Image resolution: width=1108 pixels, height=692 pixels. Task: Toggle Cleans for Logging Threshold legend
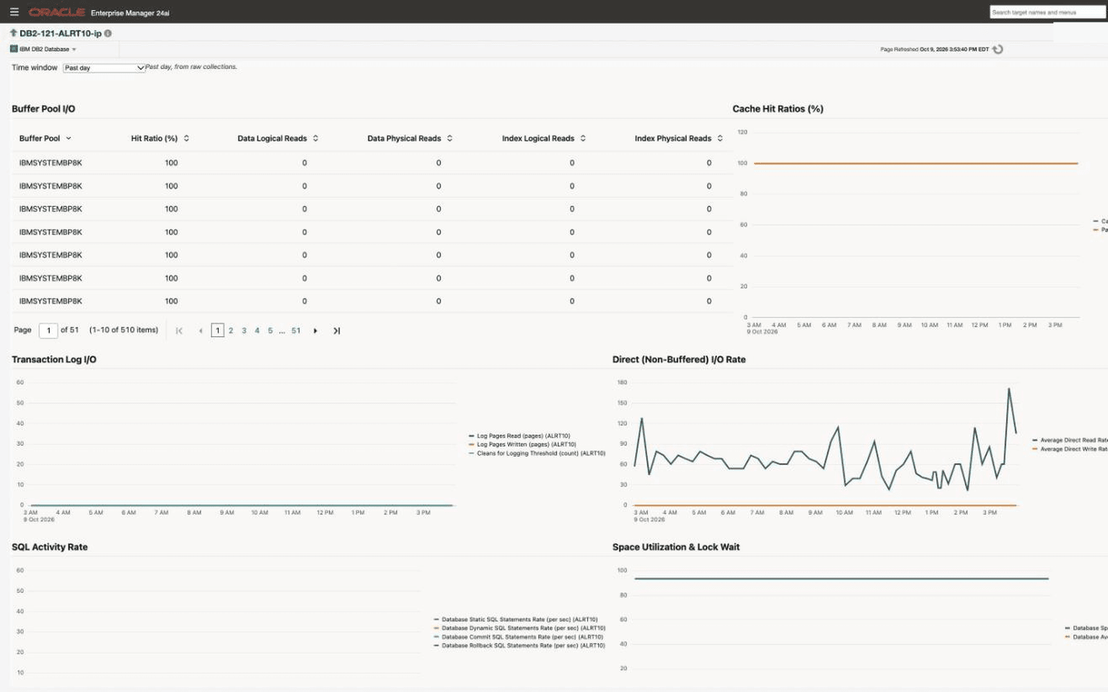tap(537, 453)
